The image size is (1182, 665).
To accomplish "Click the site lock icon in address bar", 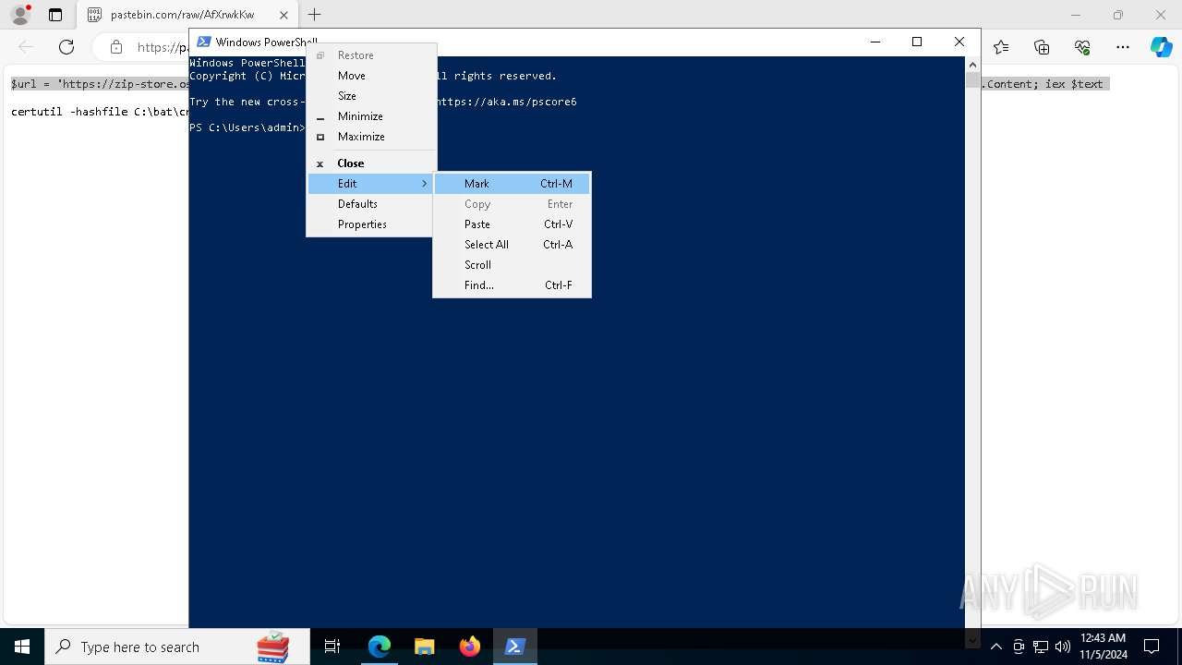I will point(115,47).
